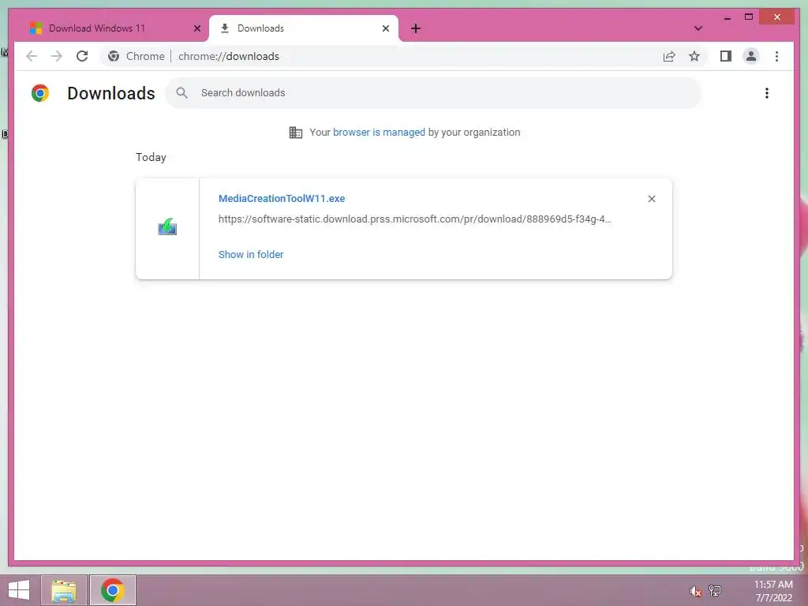The image size is (808, 606).
Task: Go back using the browser back arrow
Action: (x=32, y=56)
